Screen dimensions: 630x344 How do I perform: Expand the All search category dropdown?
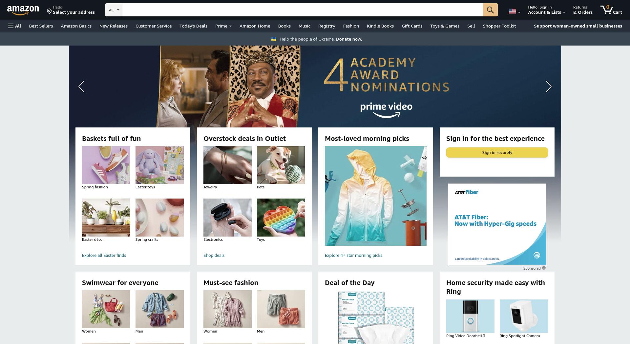tap(114, 10)
